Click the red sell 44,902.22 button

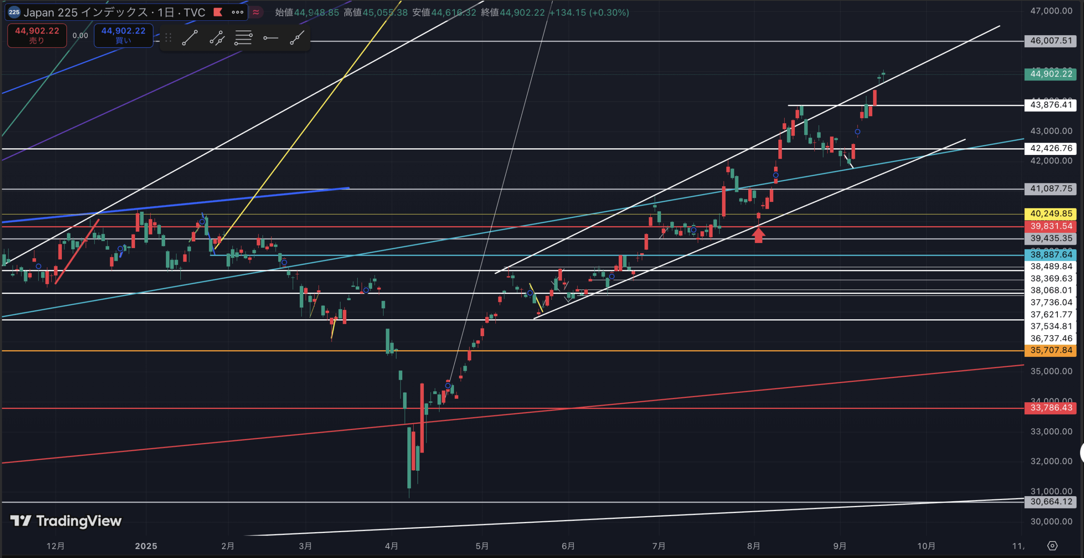tap(37, 35)
